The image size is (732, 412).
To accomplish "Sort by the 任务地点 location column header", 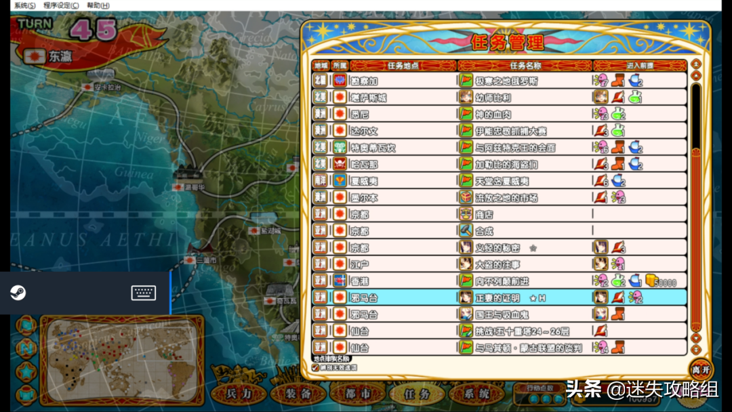I will [x=403, y=66].
